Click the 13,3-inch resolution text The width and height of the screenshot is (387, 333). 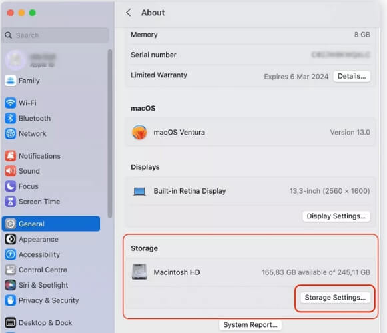click(330, 191)
